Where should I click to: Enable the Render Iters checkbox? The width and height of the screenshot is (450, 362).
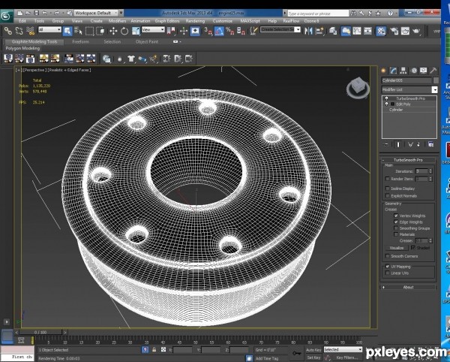click(387, 179)
